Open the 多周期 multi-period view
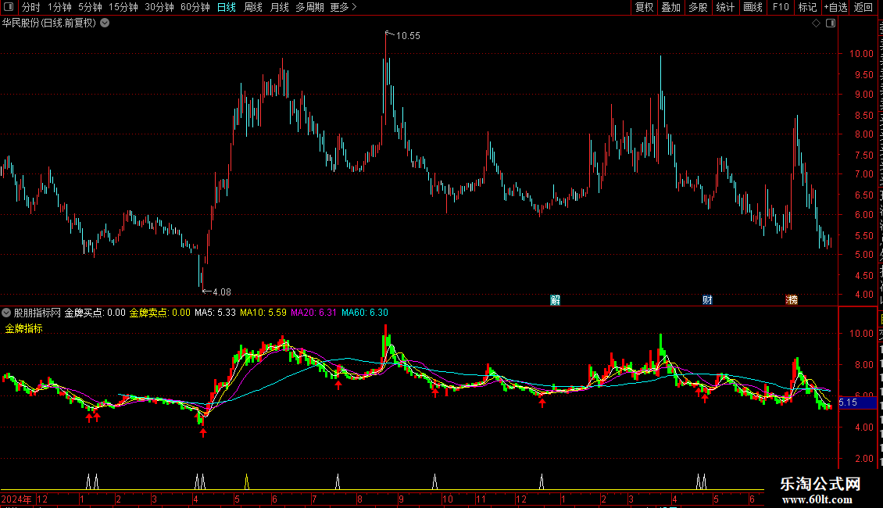This screenshot has height=508, width=883. [309, 7]
